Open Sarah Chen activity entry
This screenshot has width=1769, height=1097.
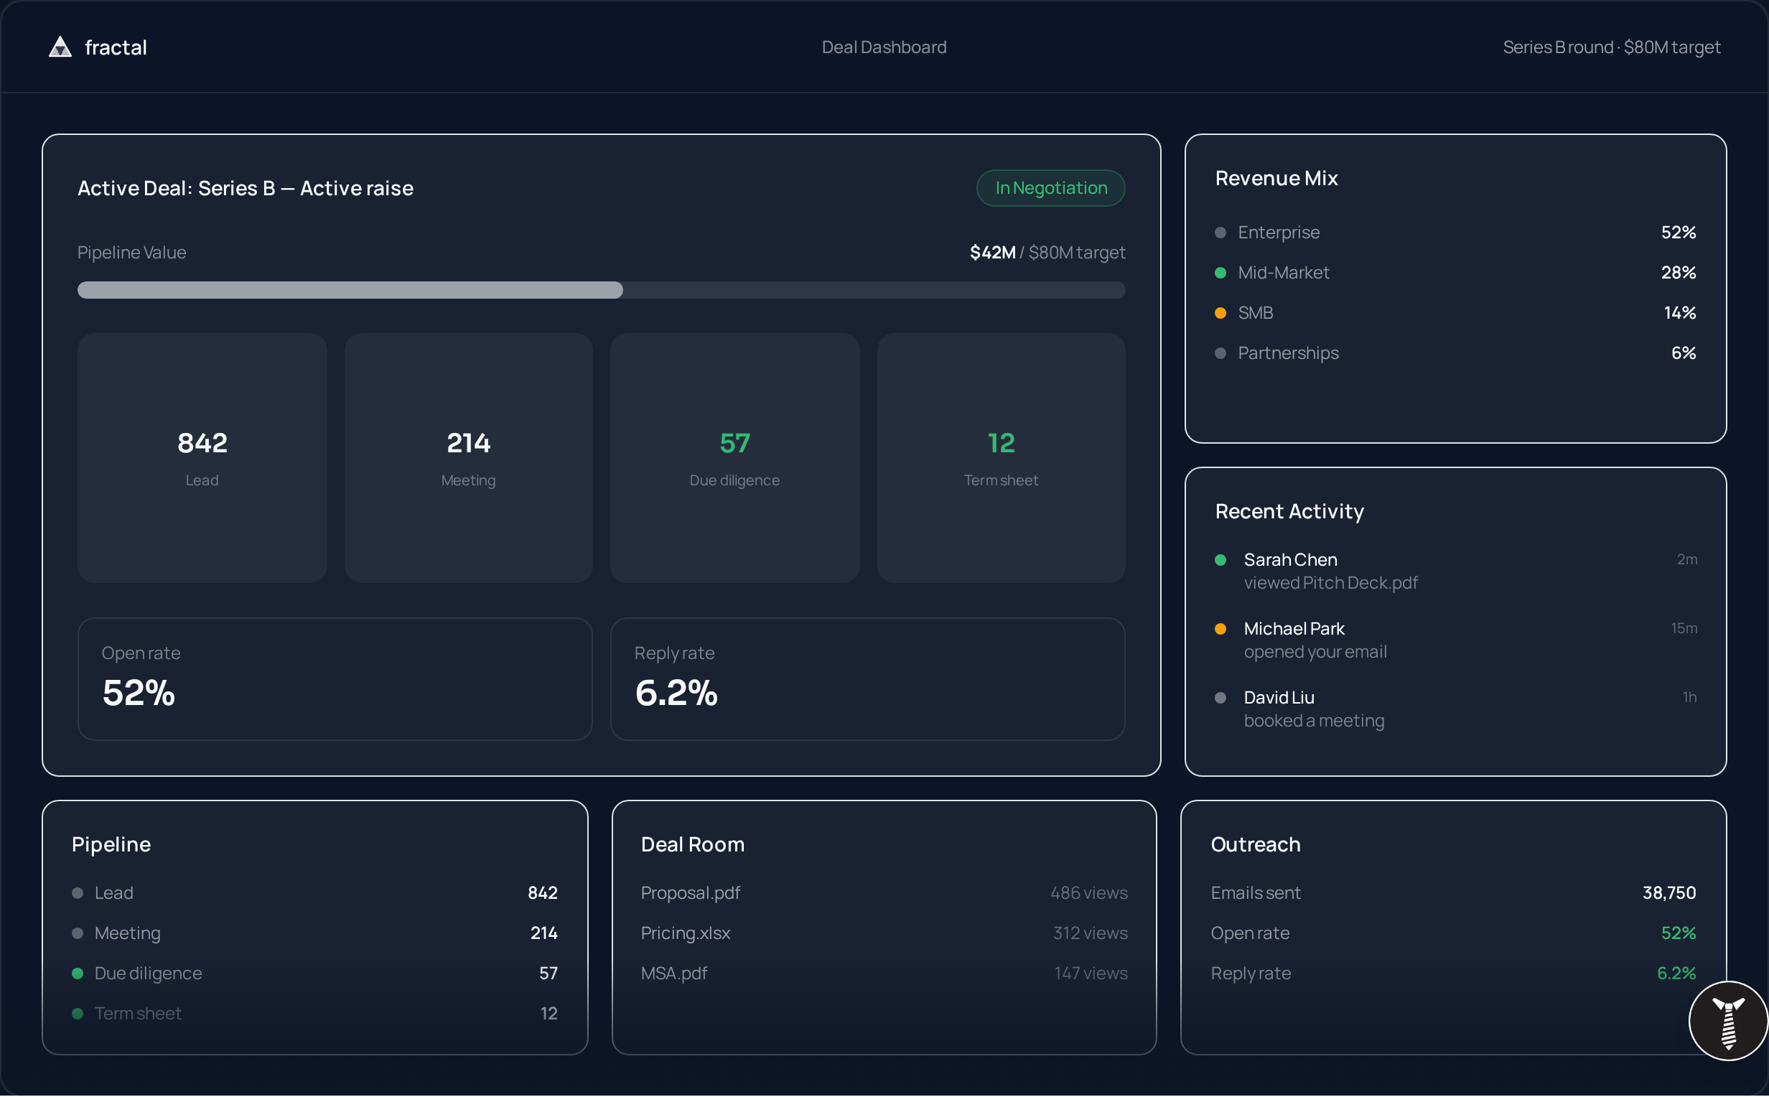(1455, 571)
